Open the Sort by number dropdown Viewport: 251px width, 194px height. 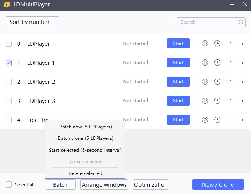[x=32, y=22]
